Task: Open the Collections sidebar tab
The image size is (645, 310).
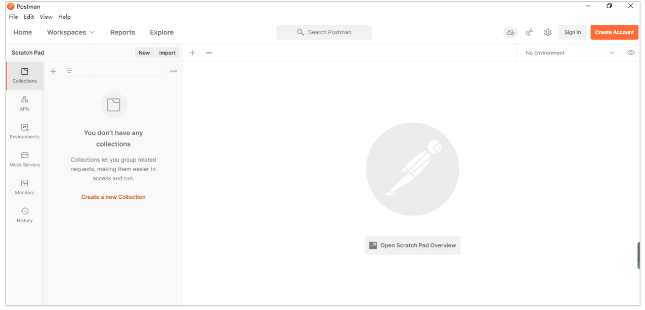Action: pos(25,76)
